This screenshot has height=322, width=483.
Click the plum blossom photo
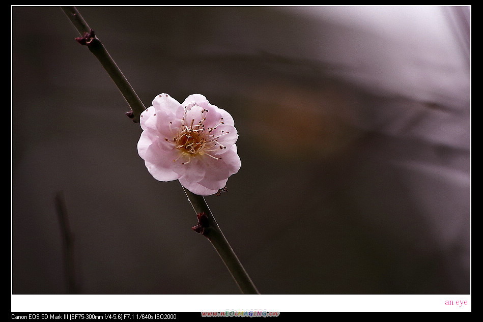(241, 150)
